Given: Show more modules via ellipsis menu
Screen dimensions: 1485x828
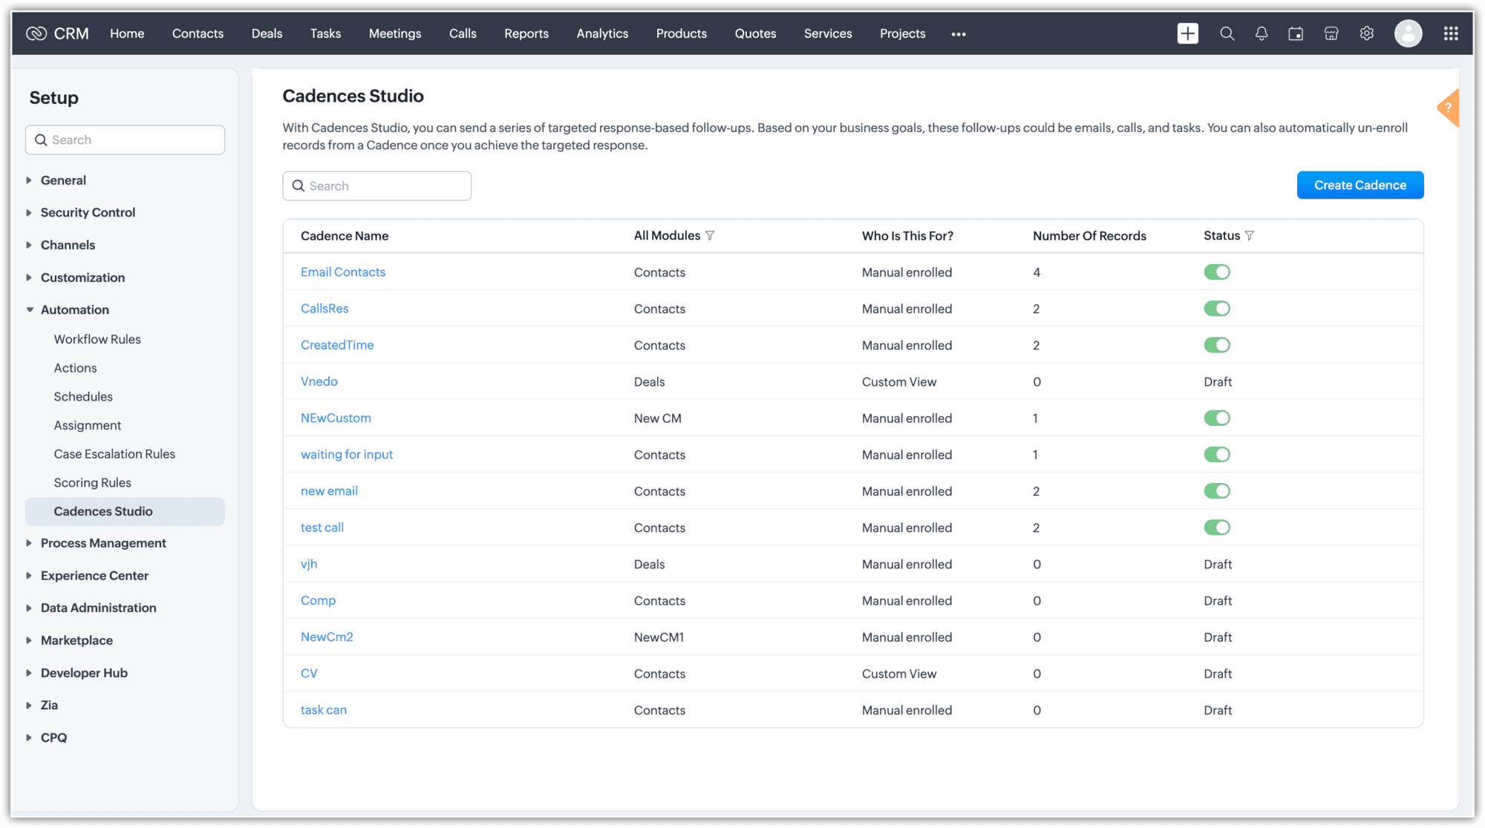Looking at the screenshot, I should tap(958, 34).
